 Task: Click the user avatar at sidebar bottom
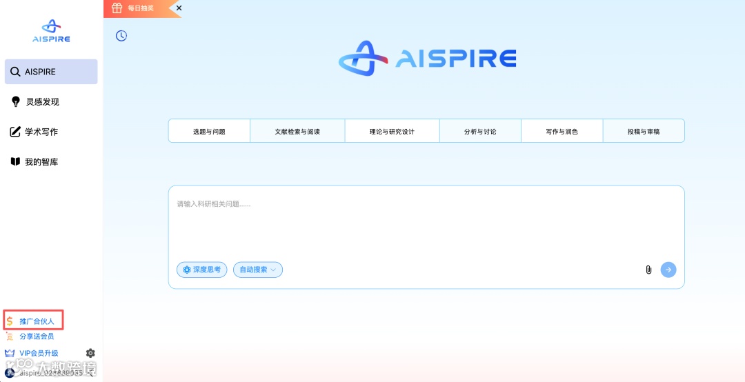point(10,374)
